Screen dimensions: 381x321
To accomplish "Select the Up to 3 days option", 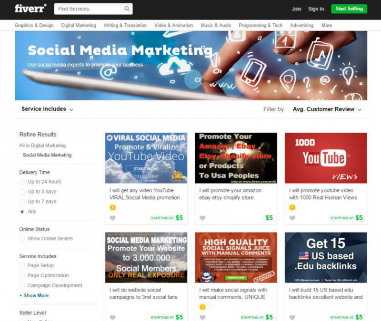I will click(22, 192).
